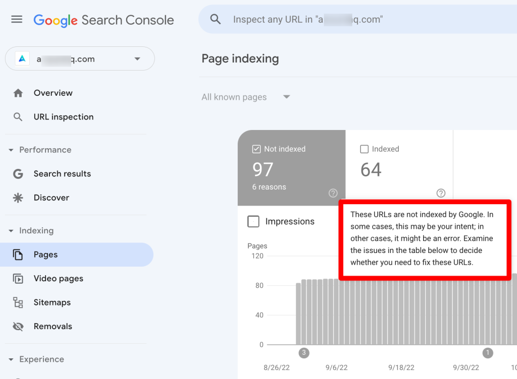Focus the Inspect any URL search field
Screen dimensions: 517x379
point(358,19)
